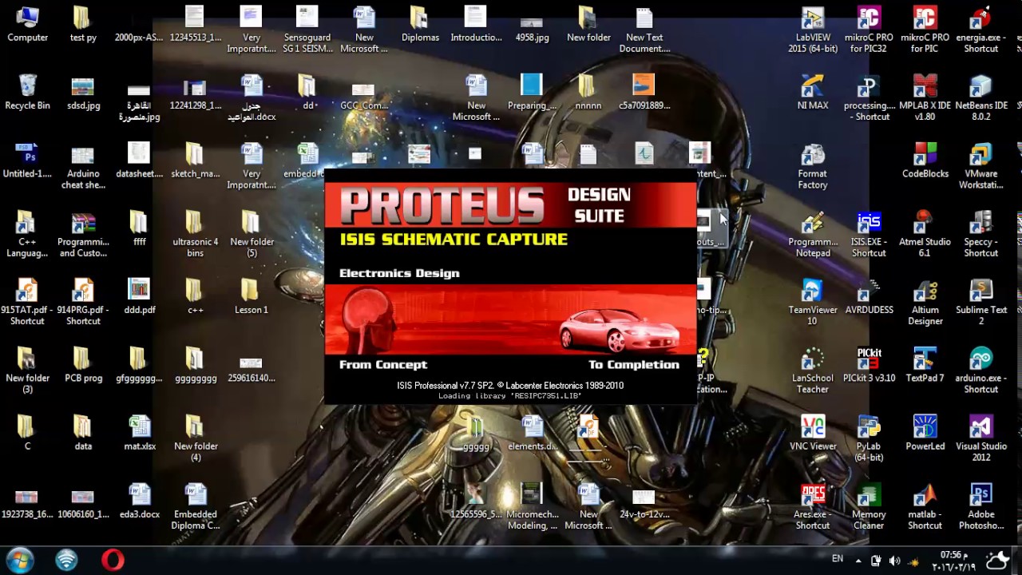Select the 'New Text Document' file

coord(644,30)
